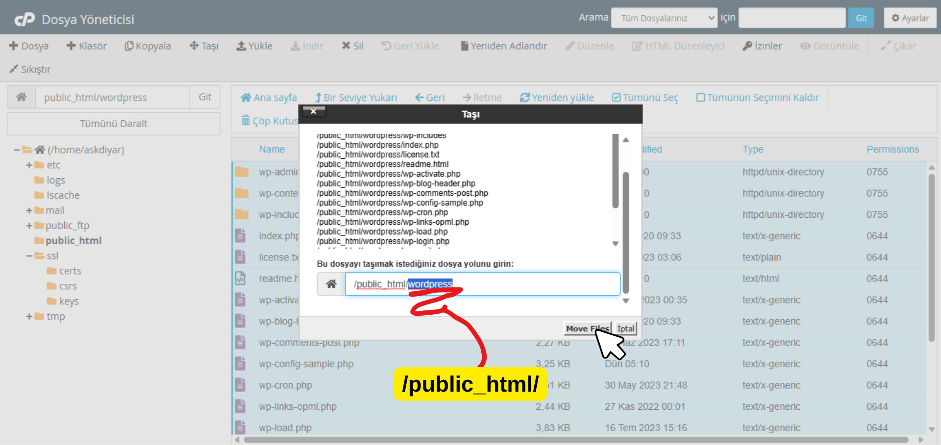Select lscache folder in tree
The height and width of the screenshot is (445, 941).
pyautogui.click(x=57, y=195)
